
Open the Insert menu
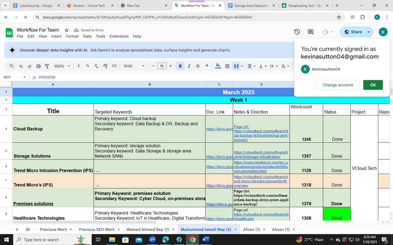pos(56,36)
